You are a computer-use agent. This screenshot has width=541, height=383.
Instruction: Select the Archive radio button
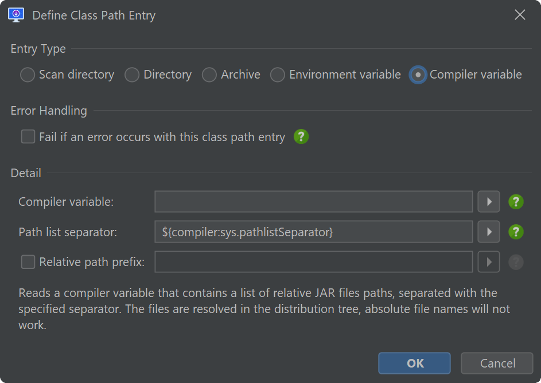209,75
